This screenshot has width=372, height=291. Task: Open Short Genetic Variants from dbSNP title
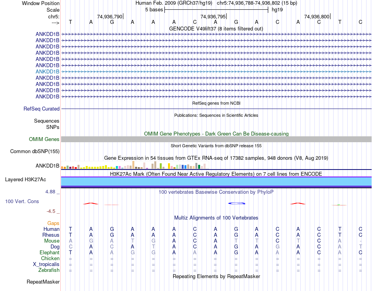pos(216,146)
